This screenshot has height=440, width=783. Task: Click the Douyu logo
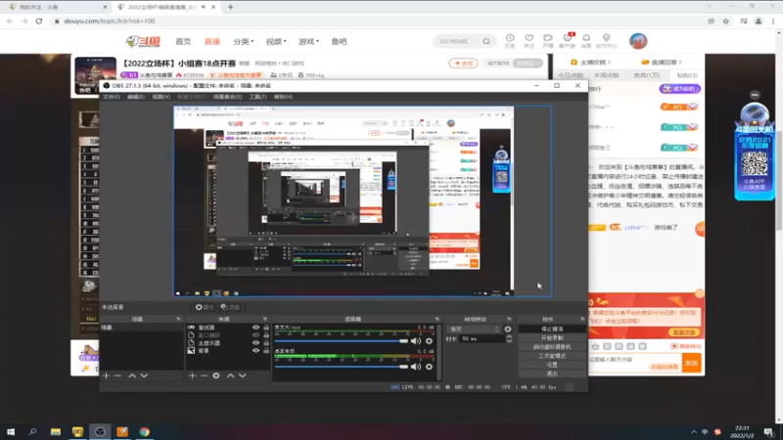click(x=143, y=41)
